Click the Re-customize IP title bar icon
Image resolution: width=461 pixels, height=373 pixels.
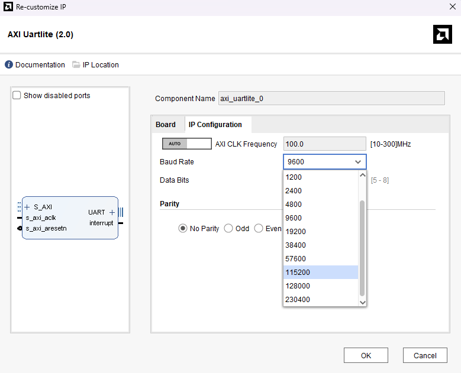click(x=7, y=7)
